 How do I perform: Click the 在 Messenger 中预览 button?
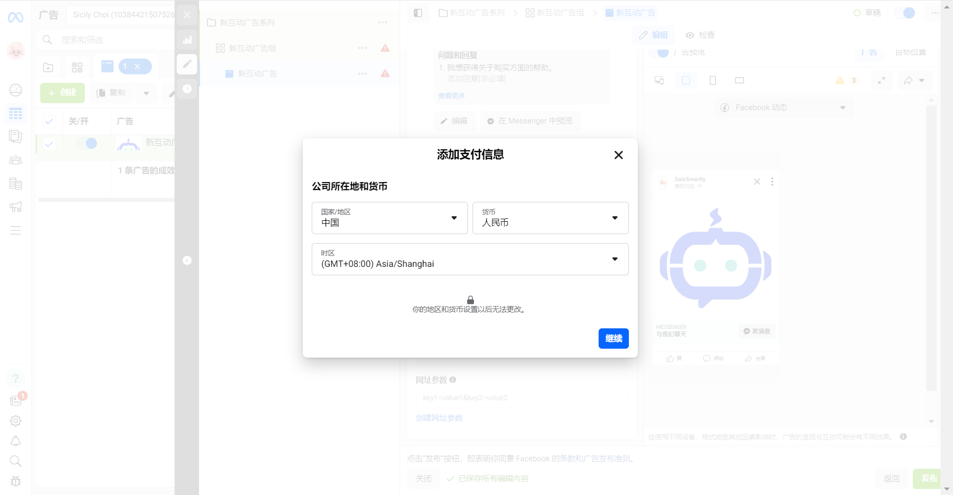tap(530, 121)
